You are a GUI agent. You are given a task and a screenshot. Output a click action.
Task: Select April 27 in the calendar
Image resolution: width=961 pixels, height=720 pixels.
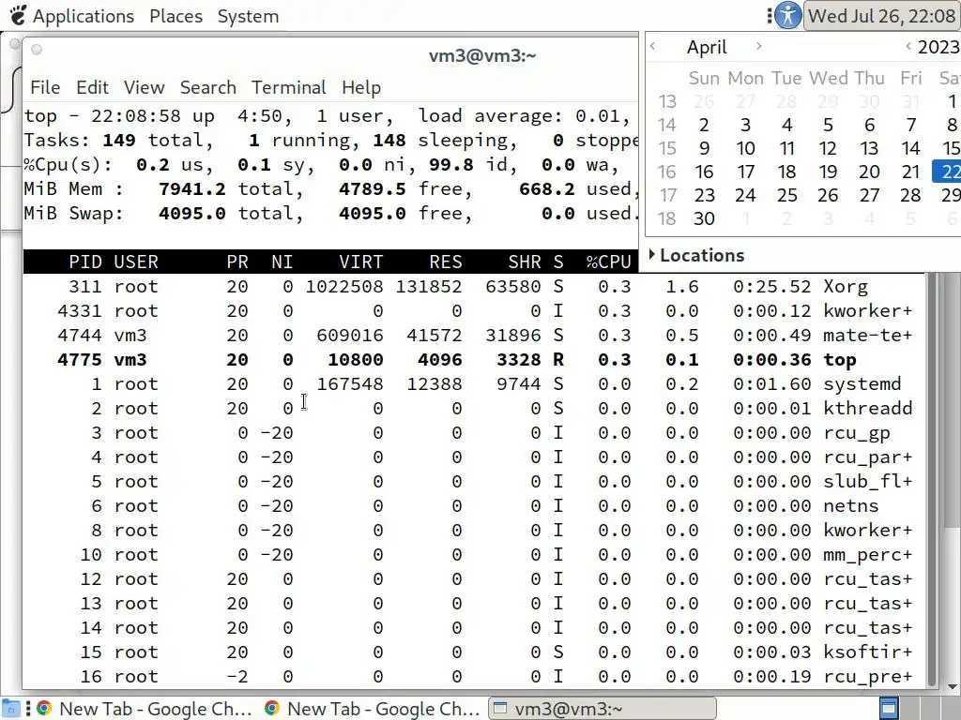(x=869, y=195)
